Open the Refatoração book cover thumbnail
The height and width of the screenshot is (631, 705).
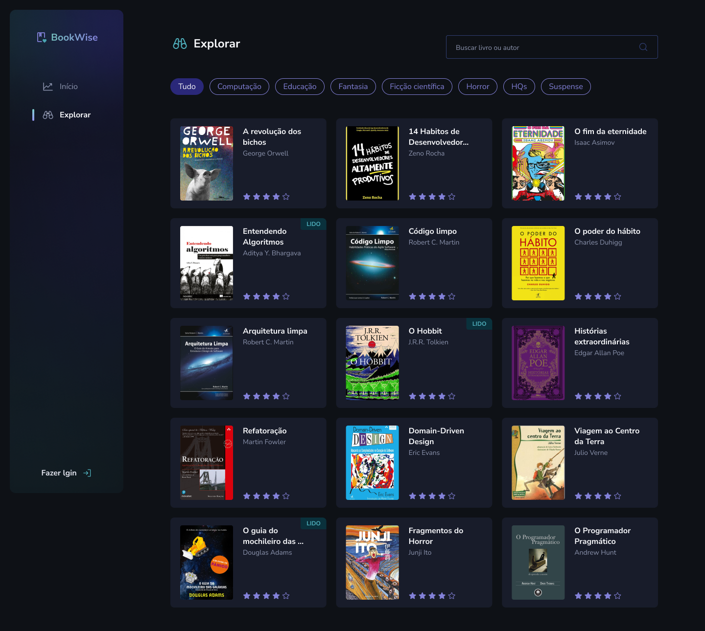click(207, 463)
